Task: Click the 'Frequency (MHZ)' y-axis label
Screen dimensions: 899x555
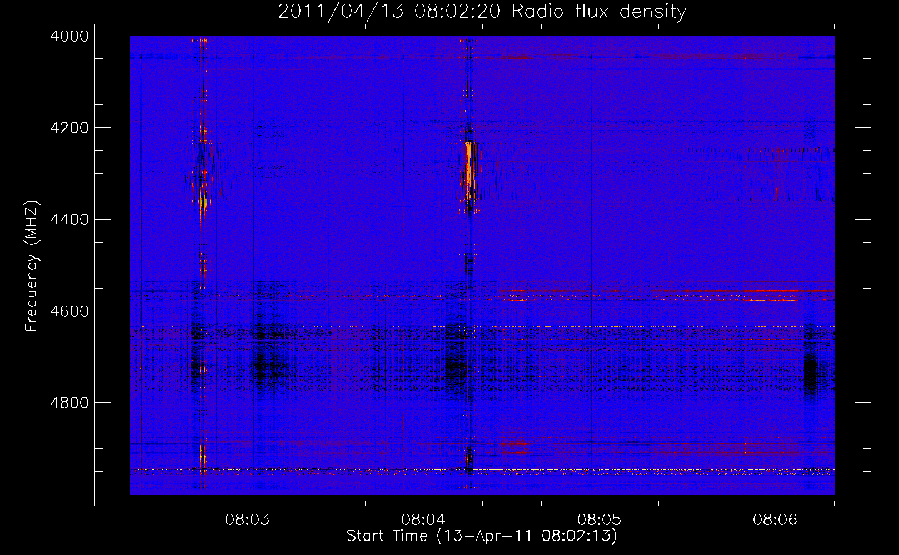Action: point(32,266)
